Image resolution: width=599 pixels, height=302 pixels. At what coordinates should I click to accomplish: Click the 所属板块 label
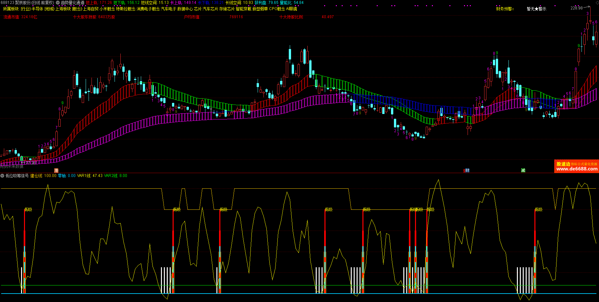[11, 9]
